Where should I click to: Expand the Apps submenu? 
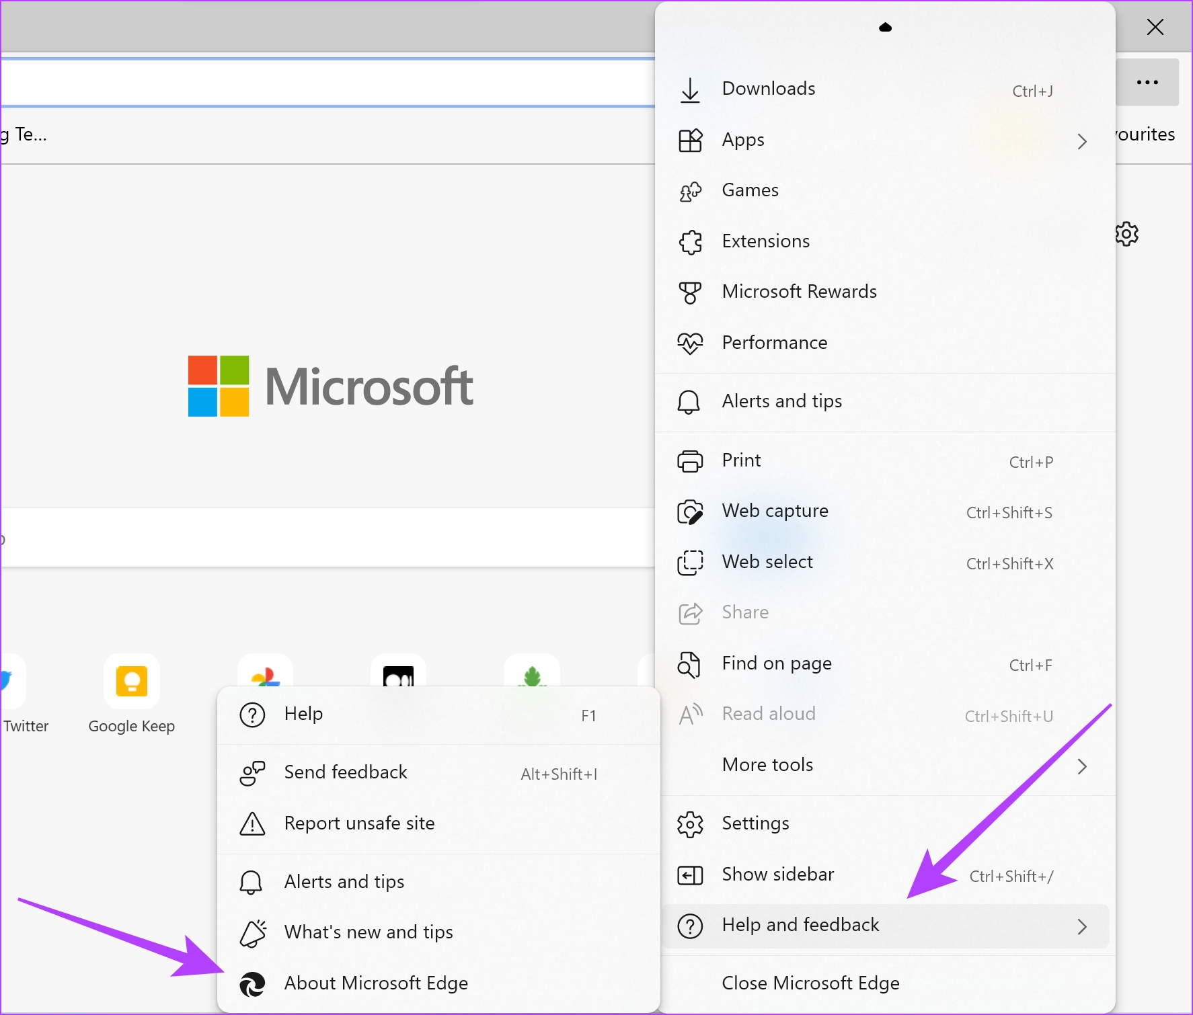point(742,140)
